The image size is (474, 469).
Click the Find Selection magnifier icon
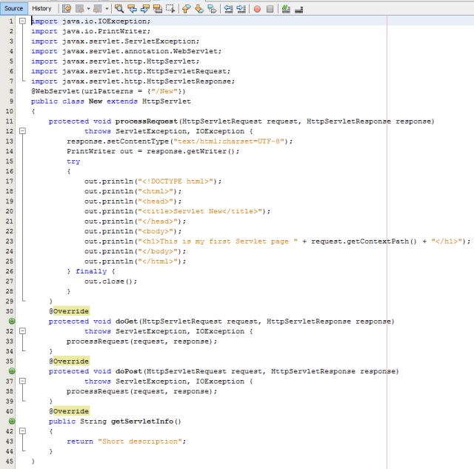(118, 8)
